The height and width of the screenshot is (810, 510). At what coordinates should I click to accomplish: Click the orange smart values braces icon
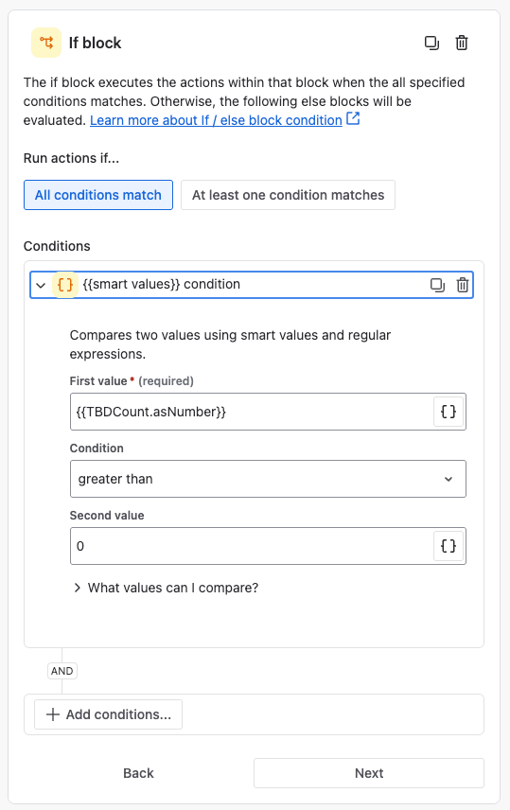65,285
